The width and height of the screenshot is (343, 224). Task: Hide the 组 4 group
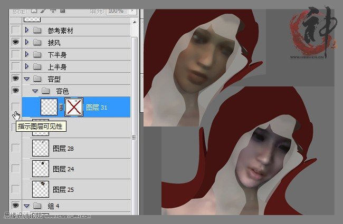[15, 205]
